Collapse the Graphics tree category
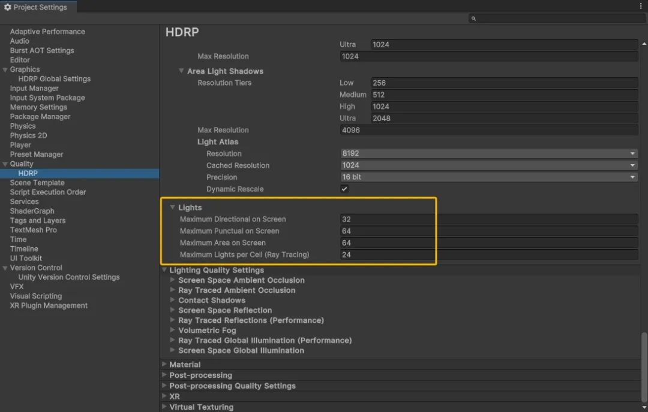Viewport: 648px width, 412px height. pos(5,69)
